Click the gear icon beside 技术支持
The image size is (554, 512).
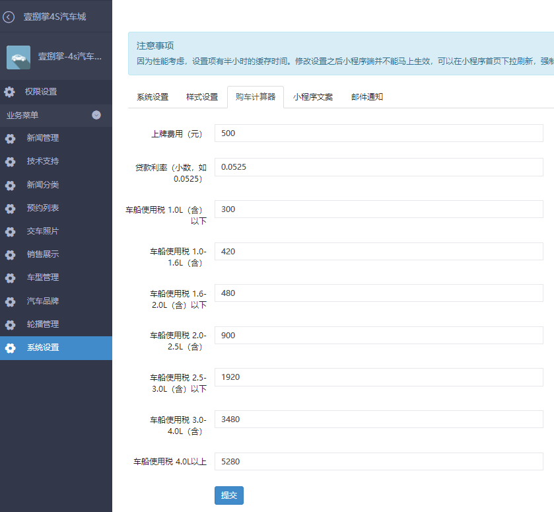pos(11,162)
